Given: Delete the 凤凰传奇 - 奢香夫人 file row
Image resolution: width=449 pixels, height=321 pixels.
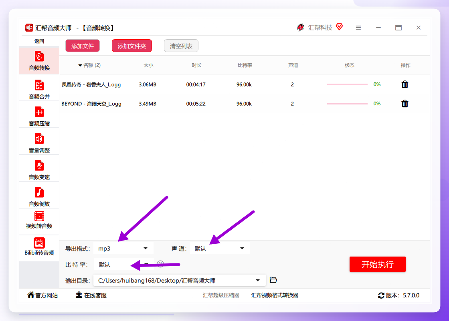Looking at the screenshot, I should (405, 84).
